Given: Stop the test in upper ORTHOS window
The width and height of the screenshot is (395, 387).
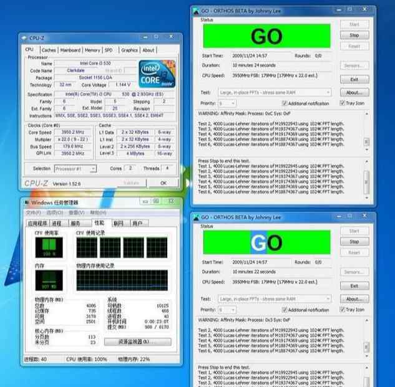Looking at the screenshot, I should pyautogui.click(x=354, y=36).
